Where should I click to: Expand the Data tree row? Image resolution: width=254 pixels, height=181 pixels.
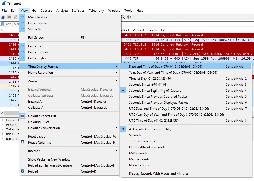click(x=2, y=139)
